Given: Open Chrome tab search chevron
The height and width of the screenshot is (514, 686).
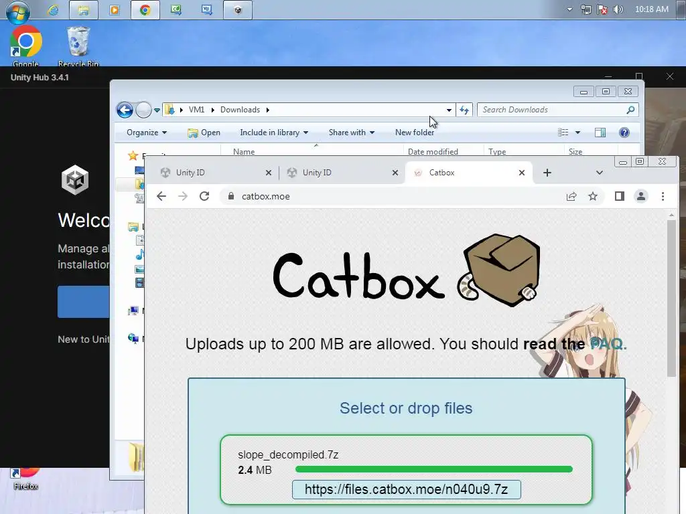Looking at the screenshot, I should click(600, 173).
